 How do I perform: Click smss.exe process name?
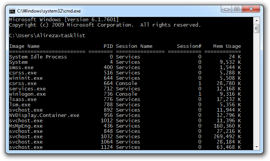point(21,67)
